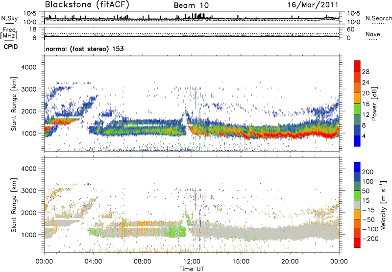This screenshot has width=392, height=272.
Task: Click the '4000' tick label of the power panel
Action: point(28,67)
